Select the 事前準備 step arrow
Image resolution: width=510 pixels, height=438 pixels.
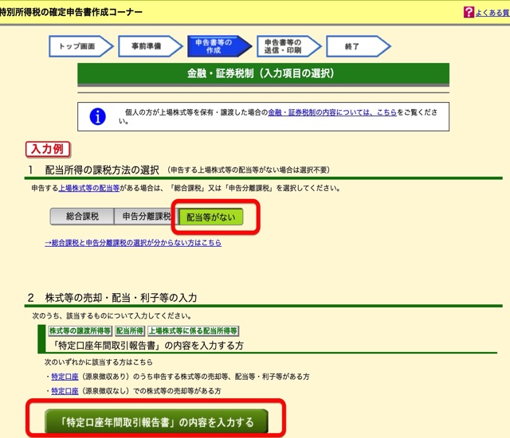(146, 47)
